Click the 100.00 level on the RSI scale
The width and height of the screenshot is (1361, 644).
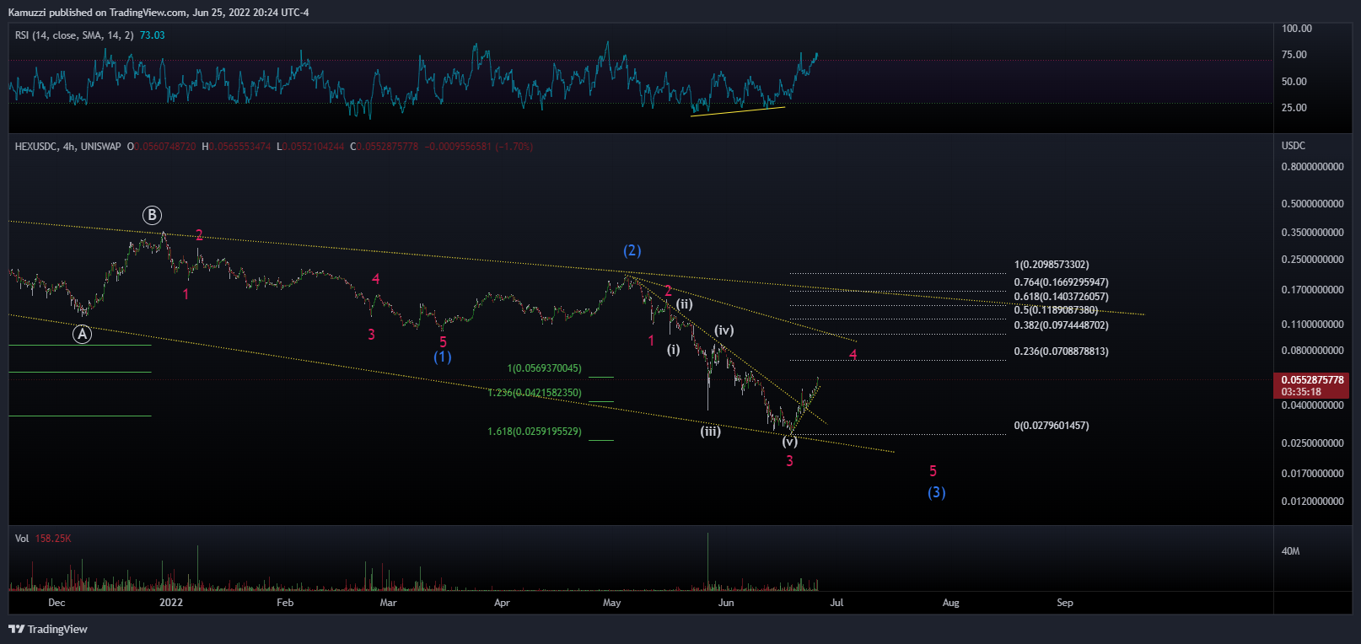[1296, 29]
